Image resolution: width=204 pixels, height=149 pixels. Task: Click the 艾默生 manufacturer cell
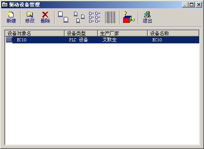pos(109,40)
